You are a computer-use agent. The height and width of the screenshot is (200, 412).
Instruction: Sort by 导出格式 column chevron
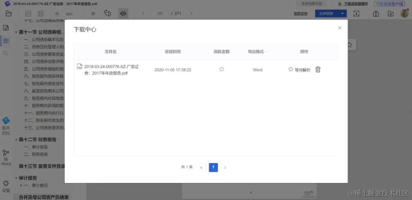tap(266, 52)
